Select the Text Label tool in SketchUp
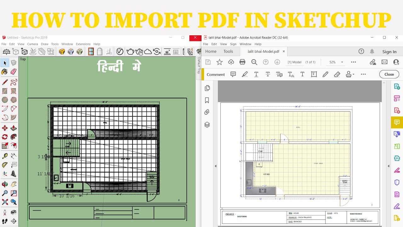Viewport: 403px width, 227px height. pos(14,165)
